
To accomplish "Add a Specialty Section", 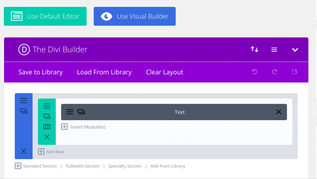I will point(125,166).
